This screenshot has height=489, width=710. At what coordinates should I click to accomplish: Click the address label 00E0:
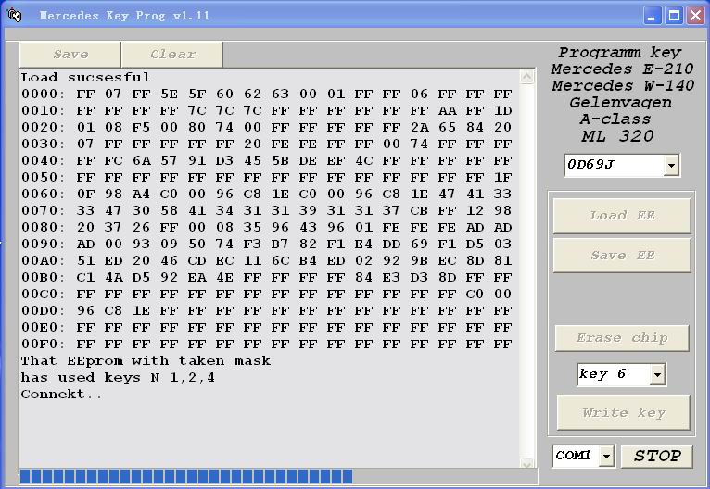tap(43, 327)
